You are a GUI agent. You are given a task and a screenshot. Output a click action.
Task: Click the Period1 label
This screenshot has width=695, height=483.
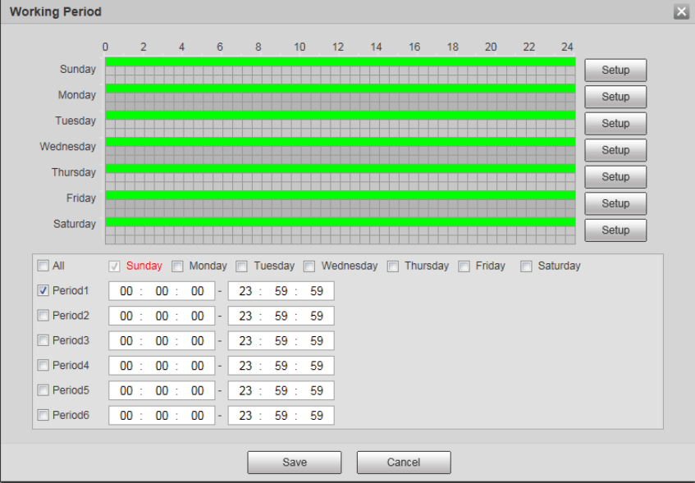coord(71,290)
